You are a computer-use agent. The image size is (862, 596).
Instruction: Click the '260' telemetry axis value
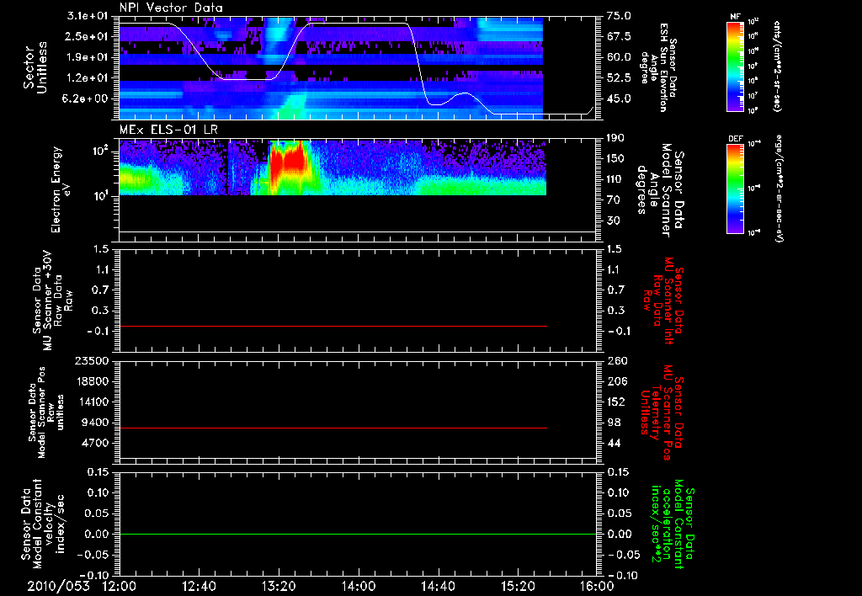[x=617, y=360]
